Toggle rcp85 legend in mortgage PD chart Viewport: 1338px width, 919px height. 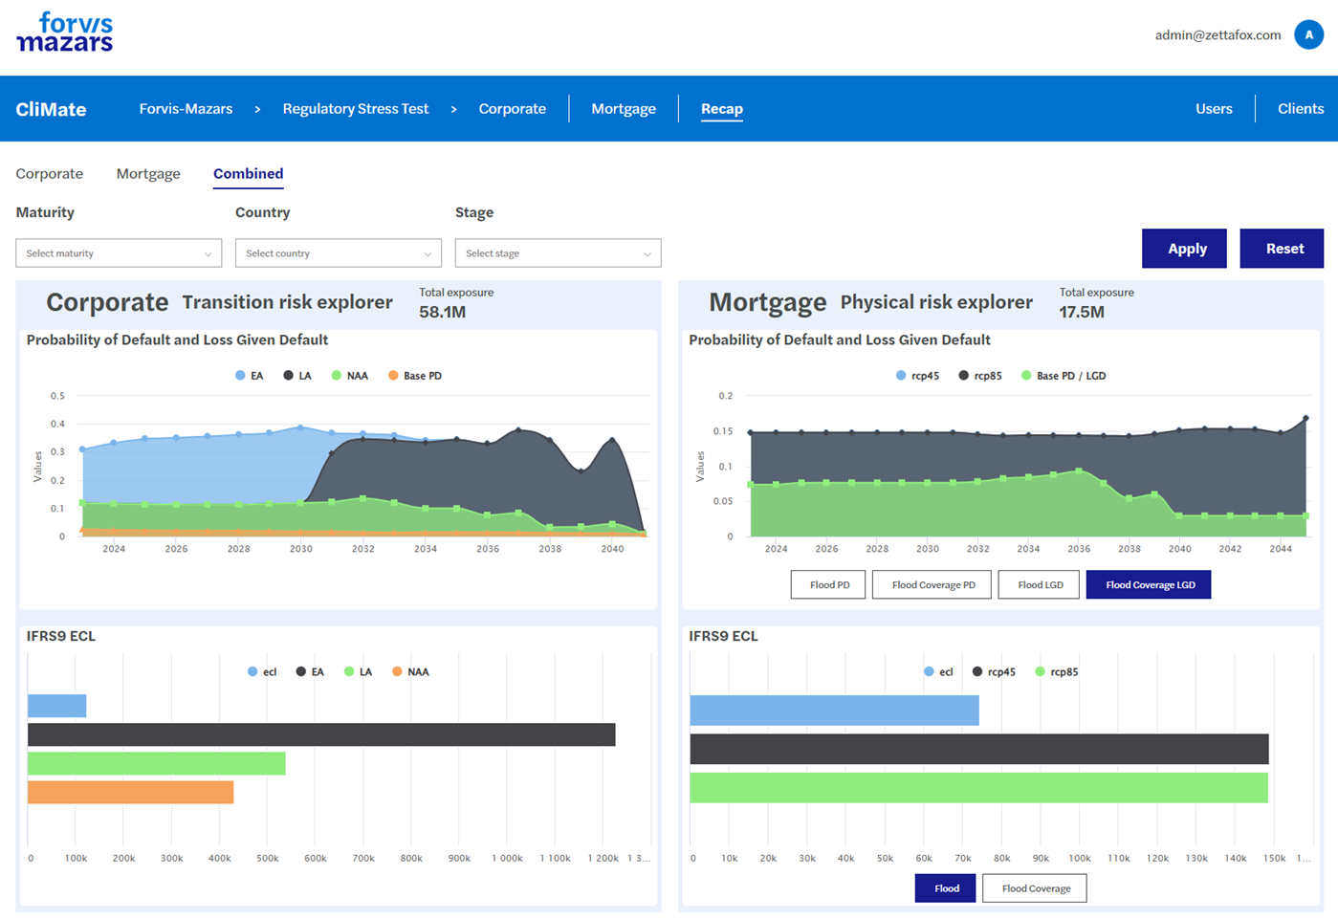pos(980,376)
